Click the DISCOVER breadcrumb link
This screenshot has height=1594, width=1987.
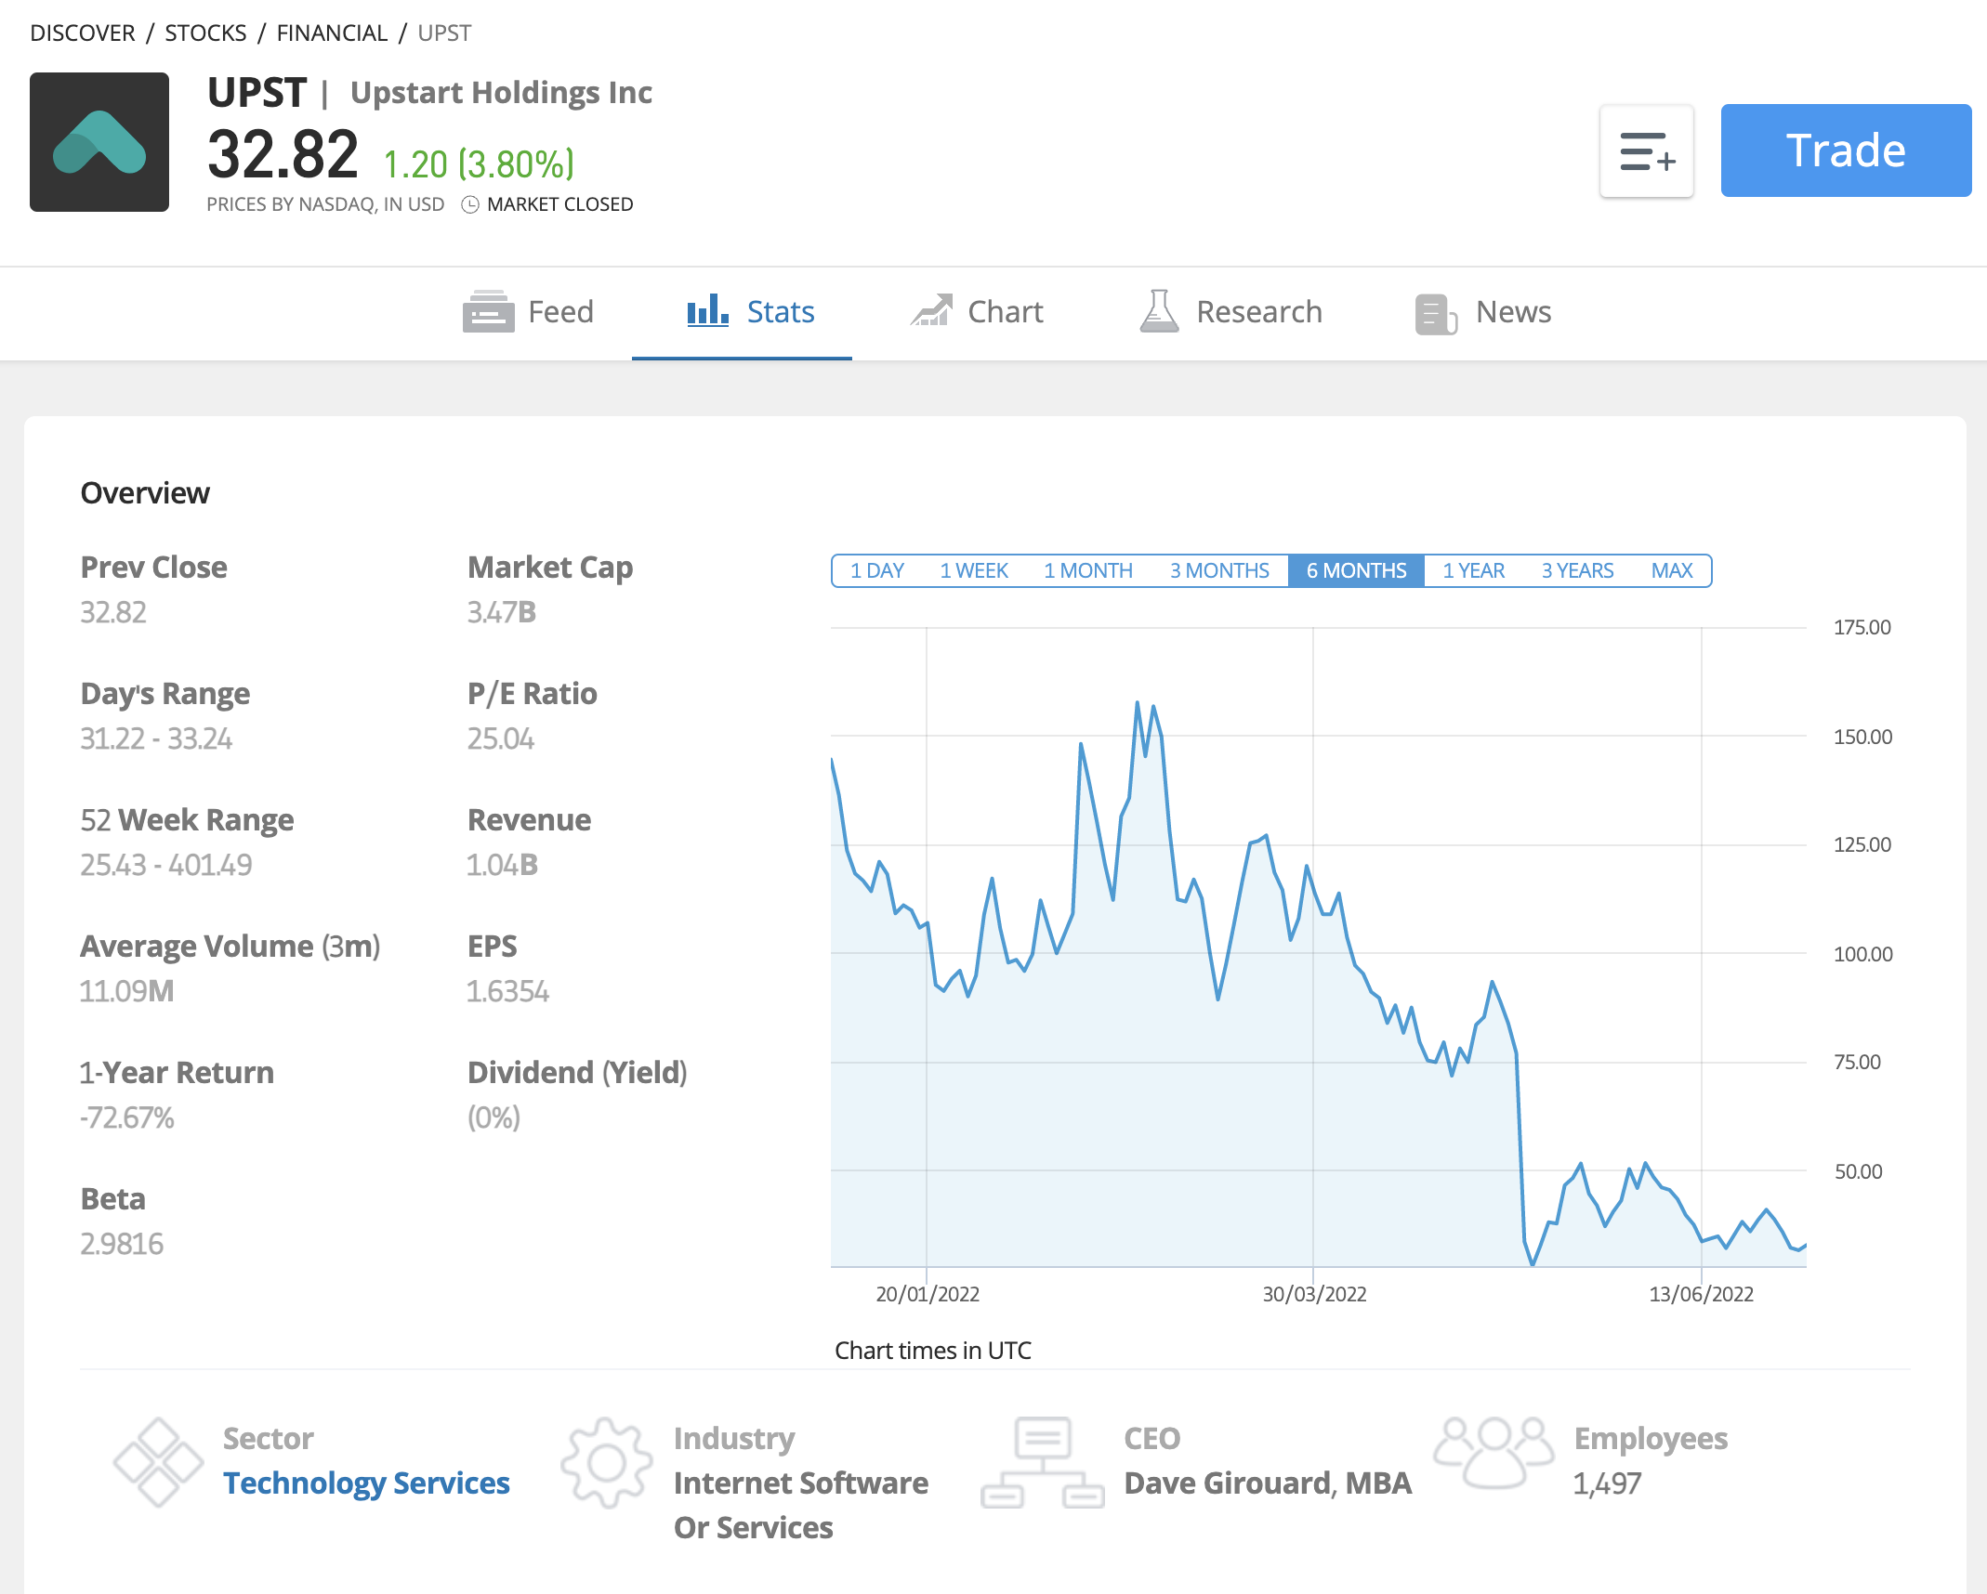(x=83, y=33)
